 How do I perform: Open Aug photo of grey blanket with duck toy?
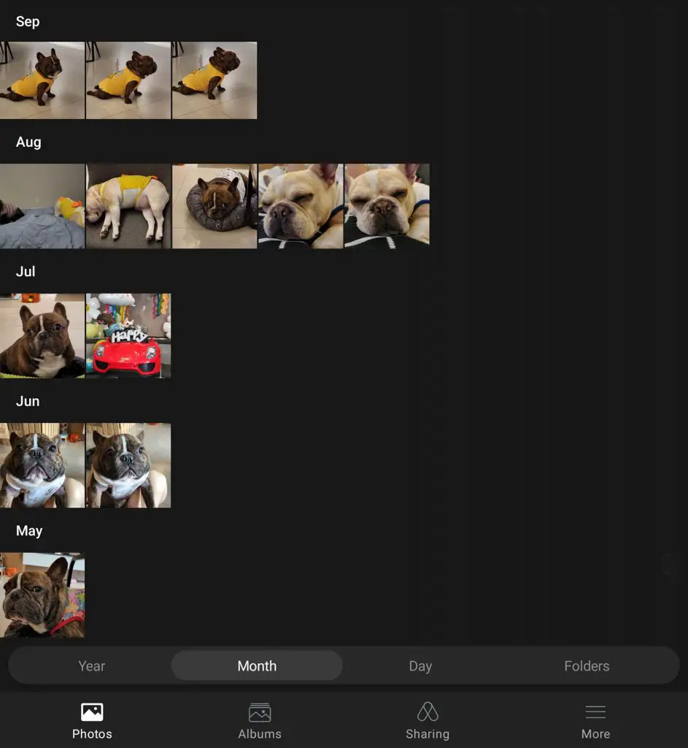[42, 206]
